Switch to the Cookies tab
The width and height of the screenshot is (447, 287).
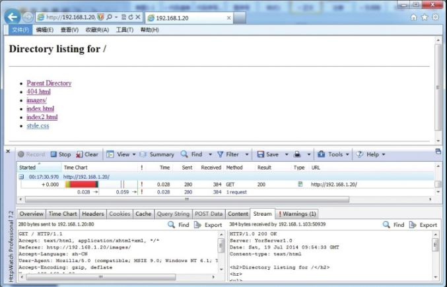[120, 214]
